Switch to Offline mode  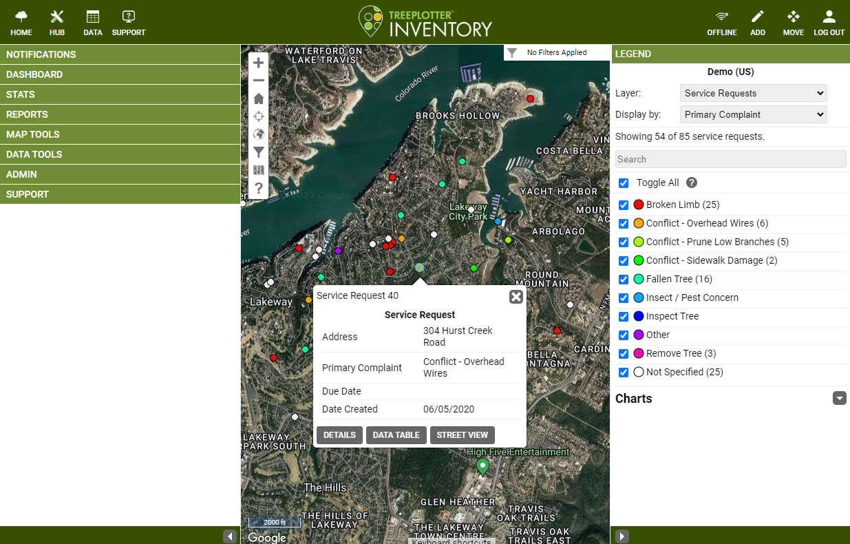point(721,21)
